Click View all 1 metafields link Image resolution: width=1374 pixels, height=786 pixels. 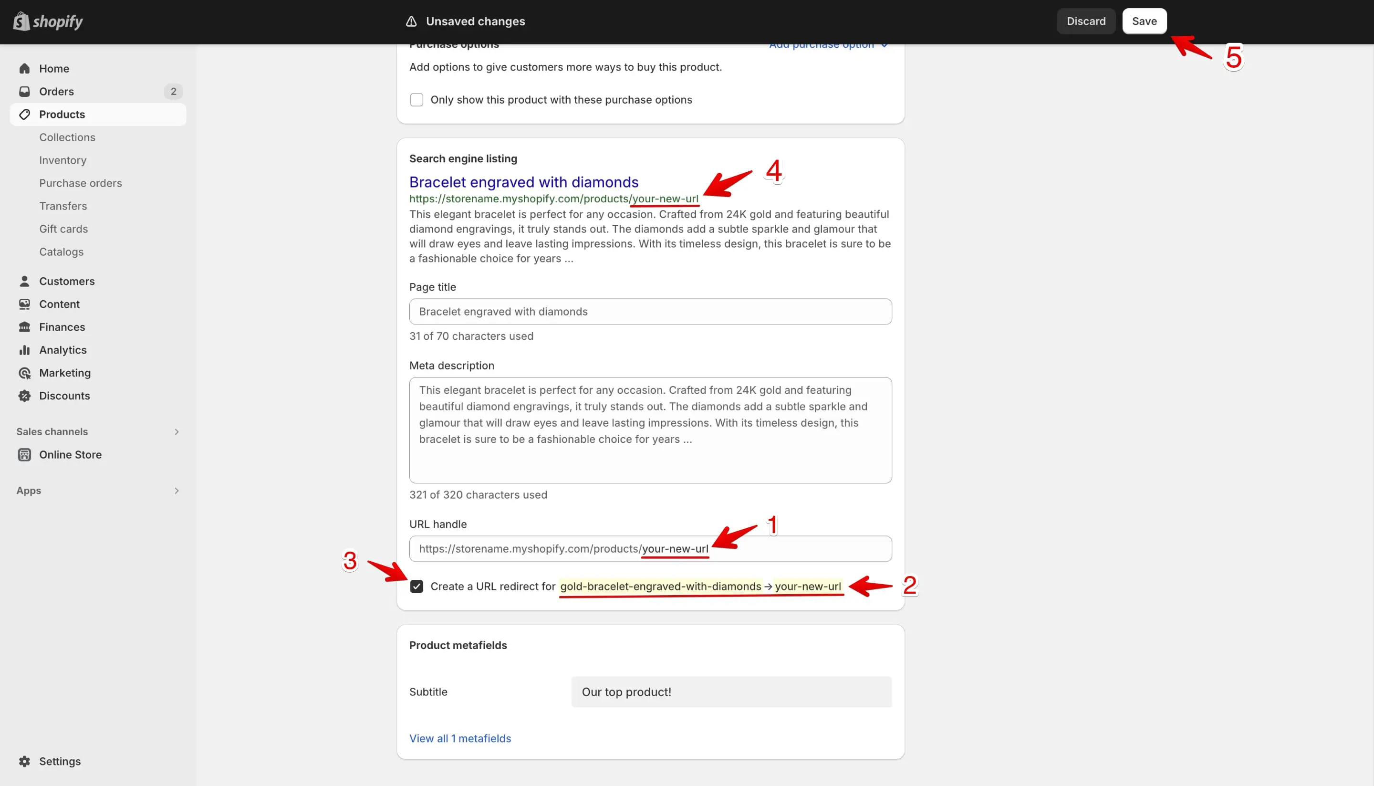click(460, 738)
